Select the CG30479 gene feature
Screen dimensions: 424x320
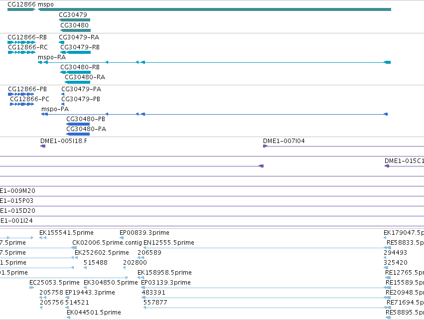[x=74, y=20]
